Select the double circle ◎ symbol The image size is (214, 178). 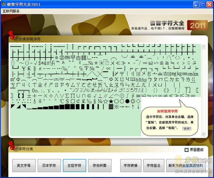[x=133, y=101]
